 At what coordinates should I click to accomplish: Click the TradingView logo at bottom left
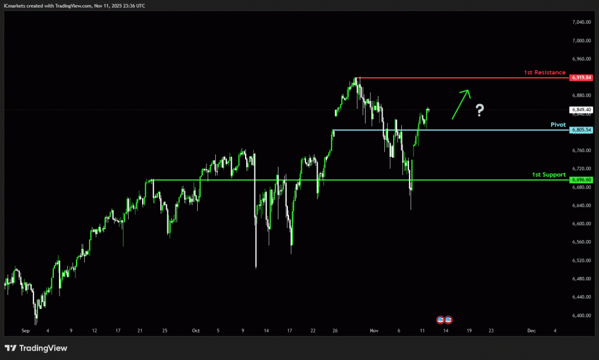pos(36,348)
